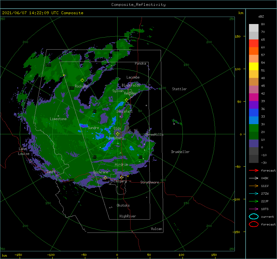The image size is (277, 259).
Task: Click the ThreeHills label
Action: pos(154,135)
